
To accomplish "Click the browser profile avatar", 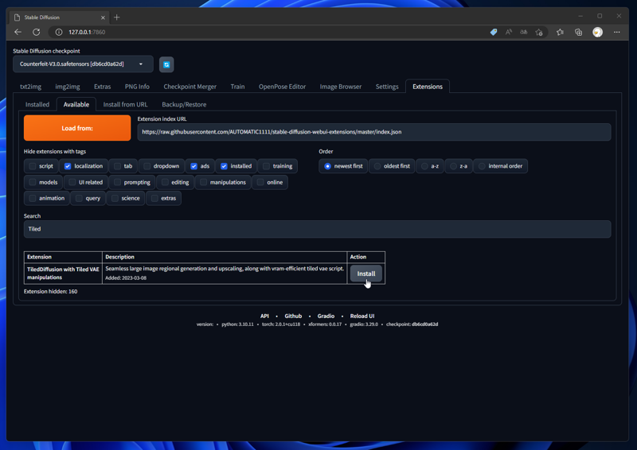I will coord(598,32).
